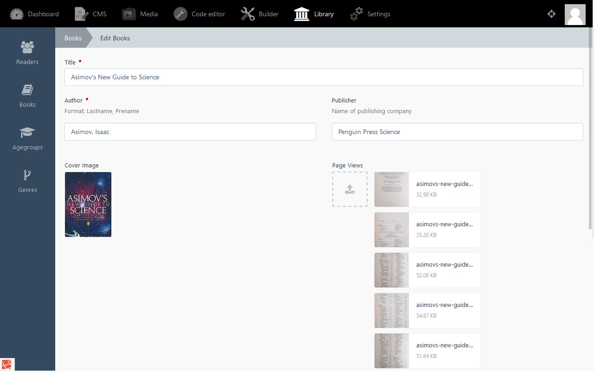Viewport: 594px width, 371px height.
Task: Click into the Title input field
Action: [323, 77]
